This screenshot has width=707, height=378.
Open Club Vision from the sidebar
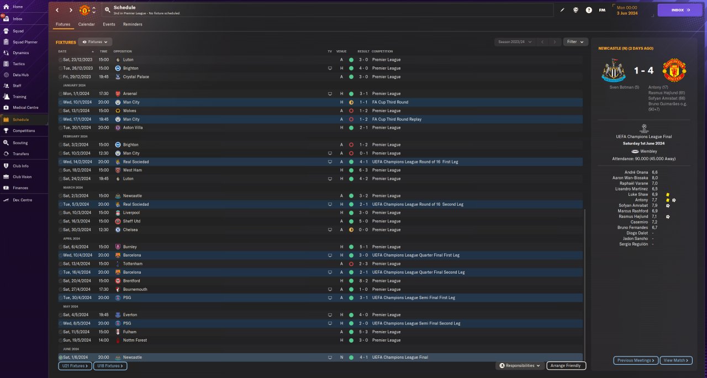tap(22, 177)
